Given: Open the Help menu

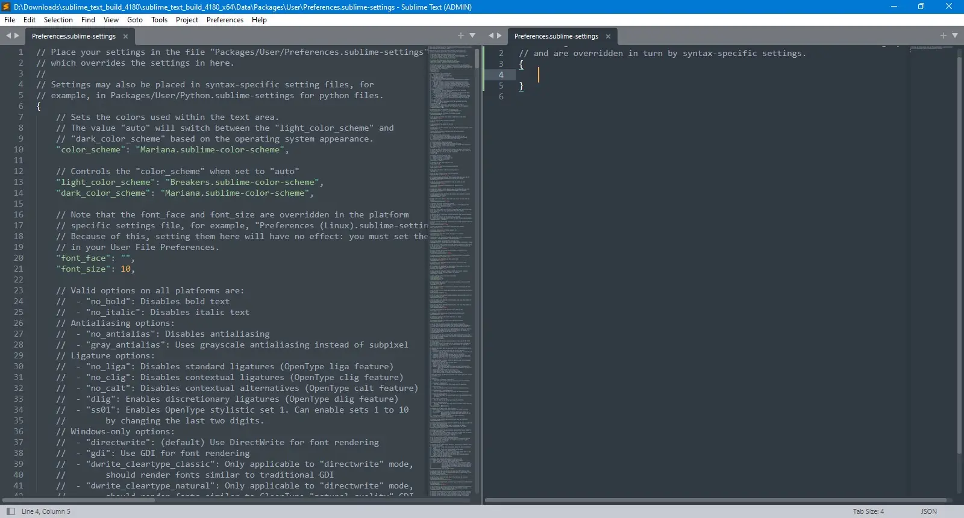Looking at the screenshot, I should click(x=259, y=20).
